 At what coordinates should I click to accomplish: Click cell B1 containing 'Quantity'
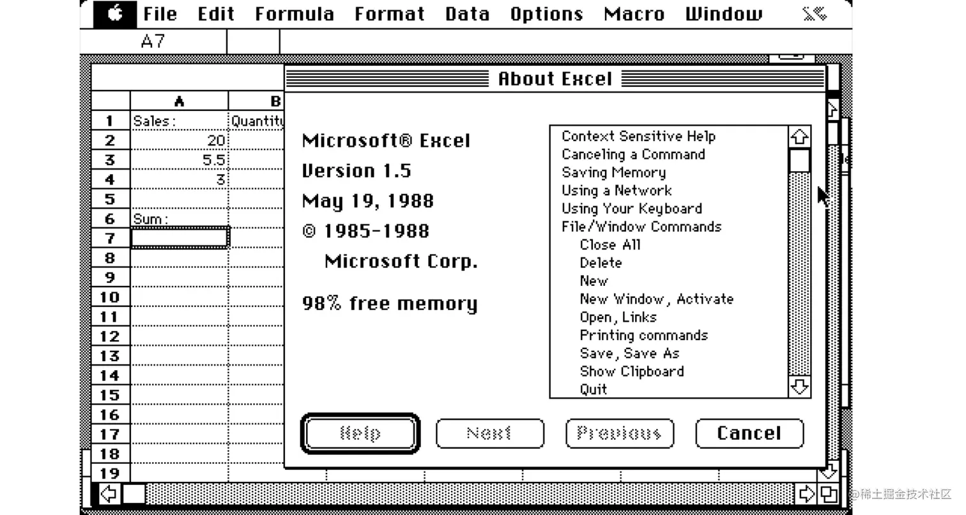point(257,121)
